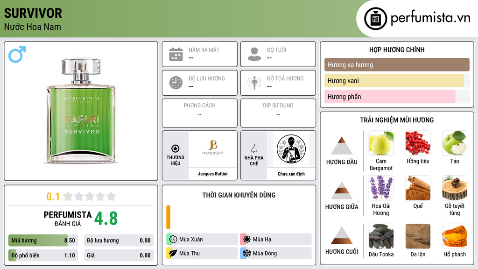Viewport: 478px width, 269px height.
Task: Click the clock icon for Độ lưu hương
Action: tap(176, 83)
